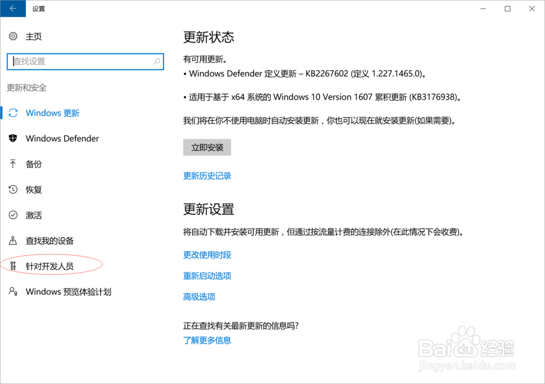545x384 pixels.
Task: Click the 更新设置 heading
Action: (x=209, y=209)
